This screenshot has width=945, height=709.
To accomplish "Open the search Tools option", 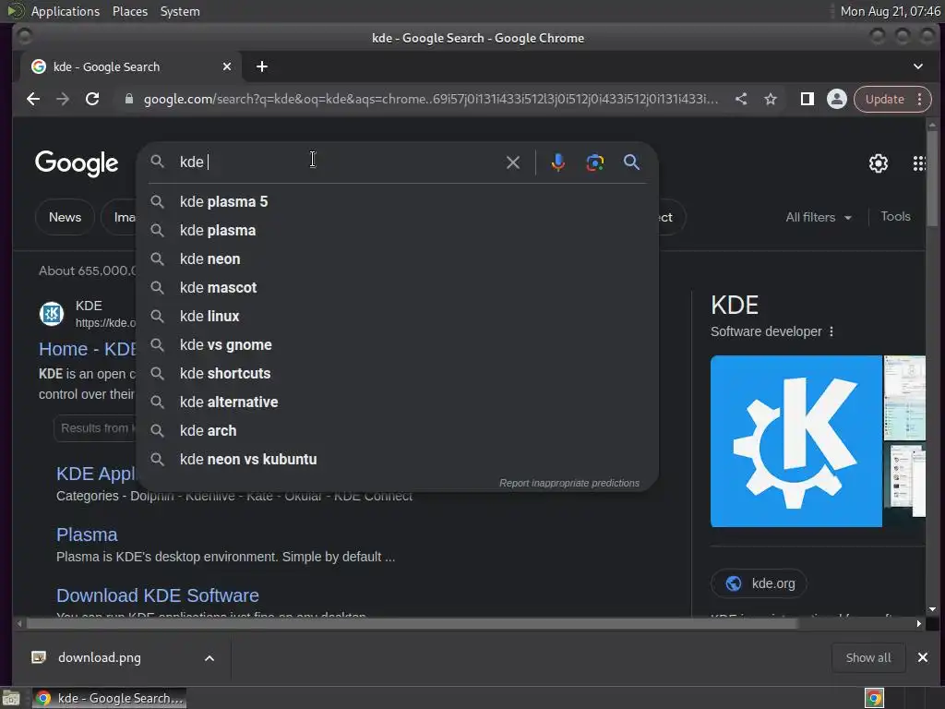I will 895,216.
